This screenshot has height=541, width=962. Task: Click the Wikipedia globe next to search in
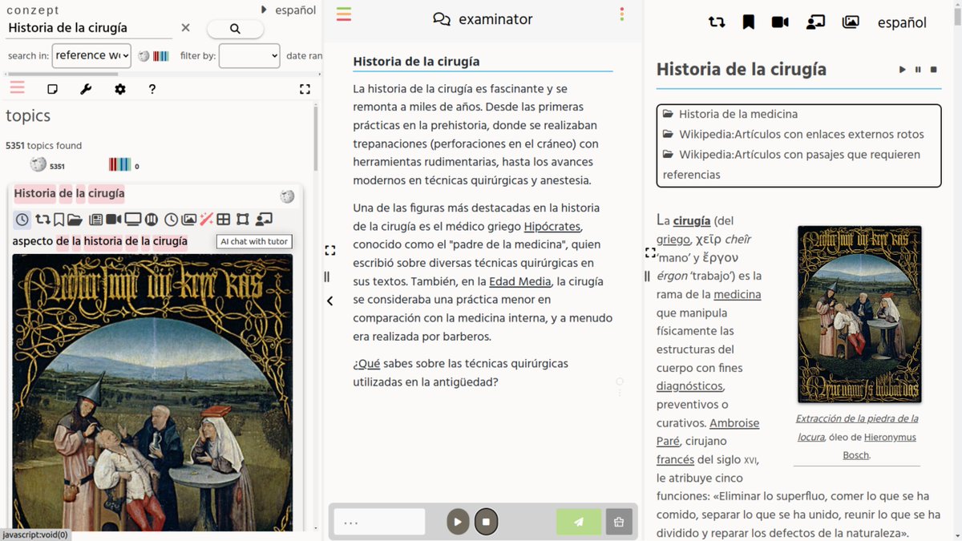coord(143,56)
